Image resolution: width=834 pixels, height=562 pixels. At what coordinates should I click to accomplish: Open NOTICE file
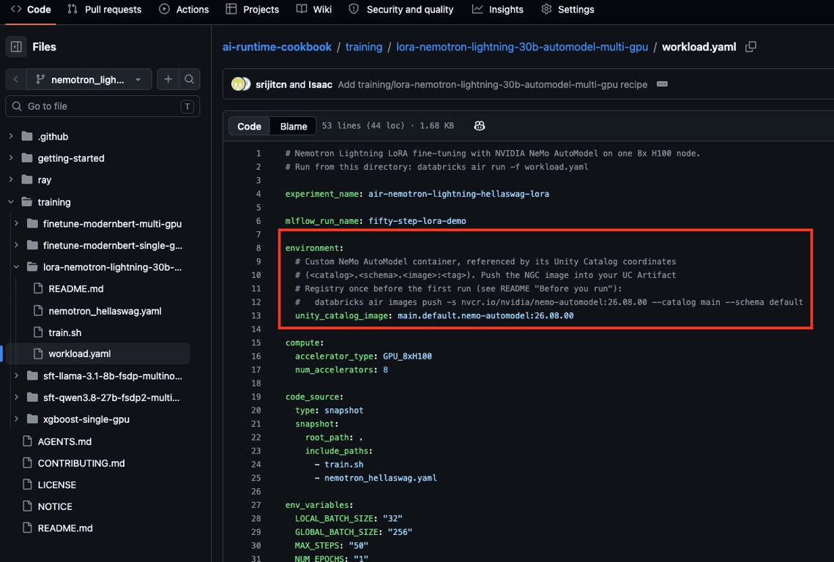point(55,506)
